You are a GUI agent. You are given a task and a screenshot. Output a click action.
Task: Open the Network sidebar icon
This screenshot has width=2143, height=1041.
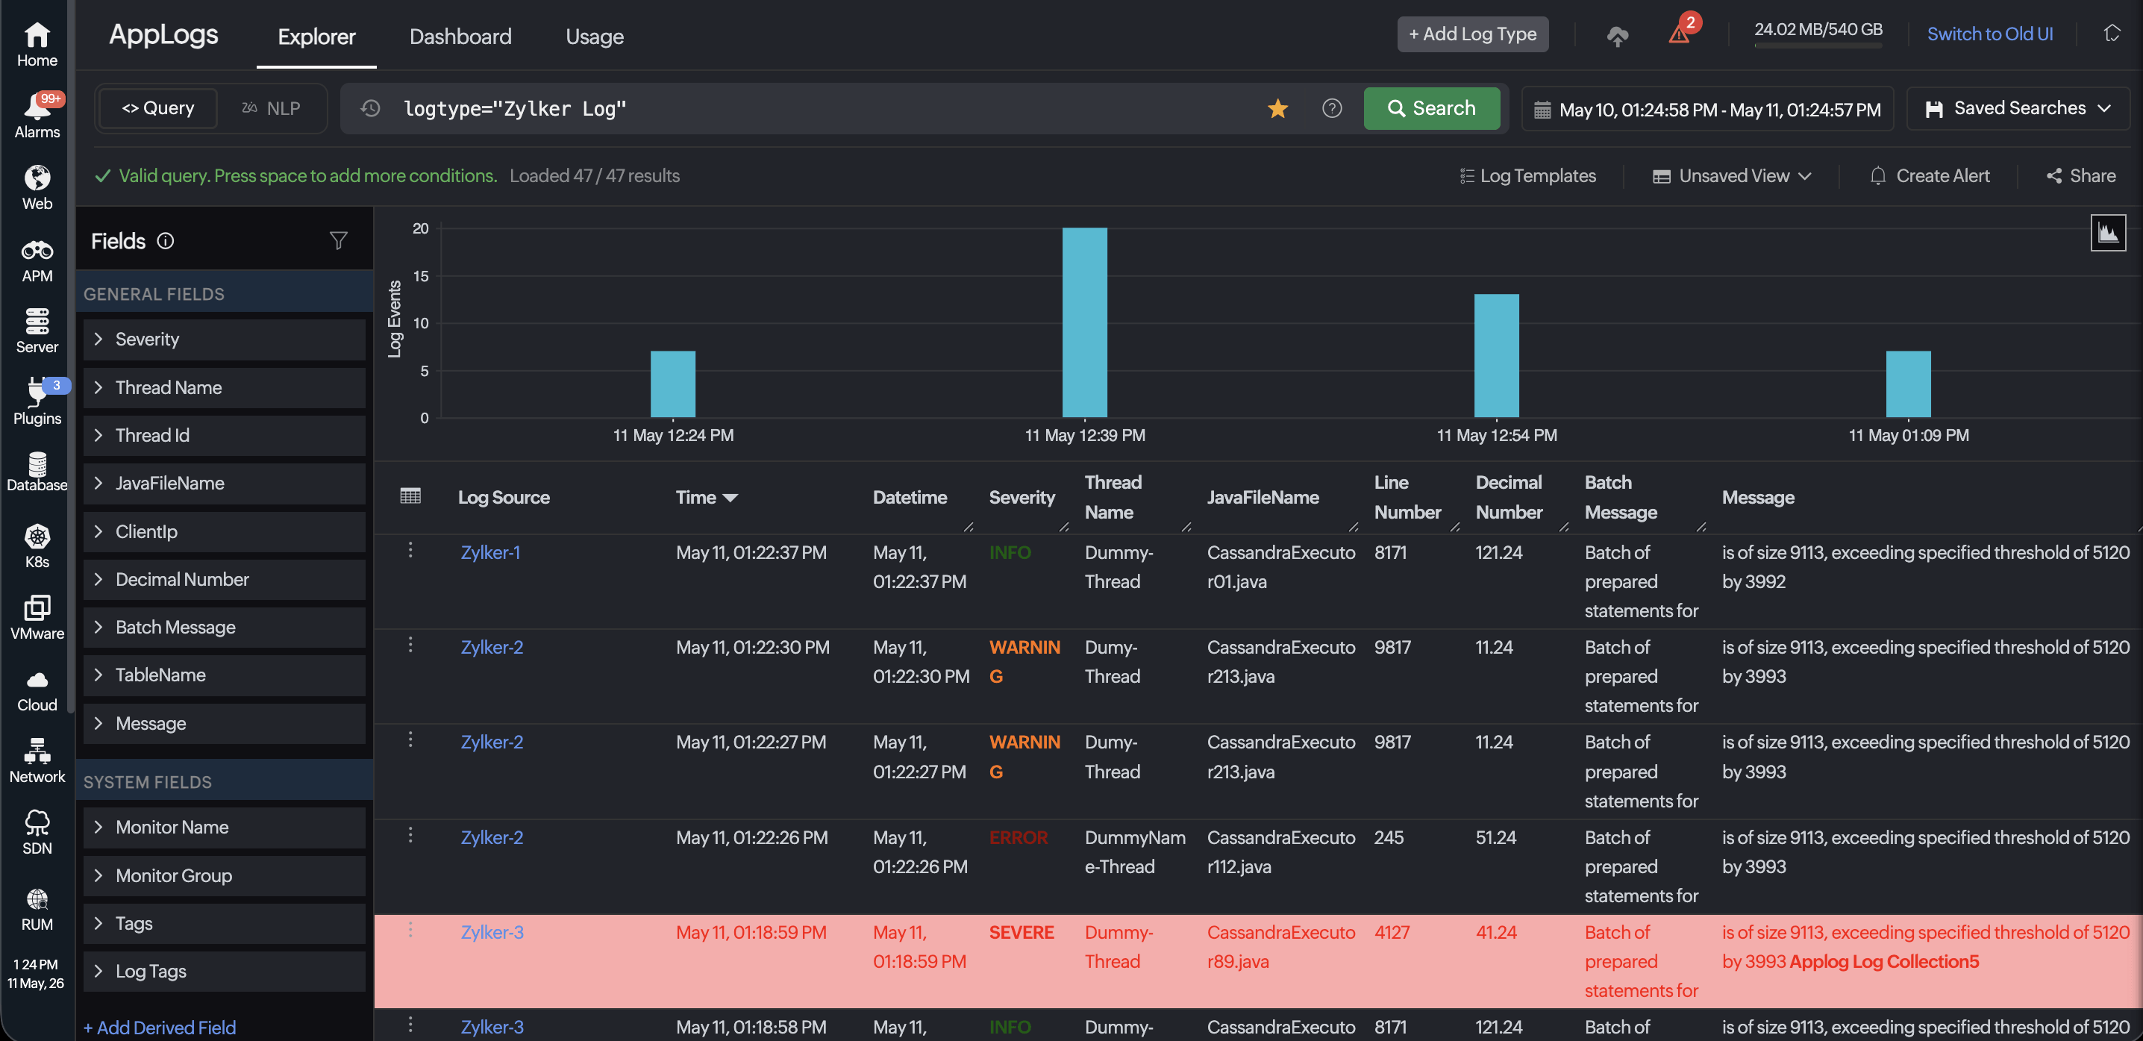point(37,760)
